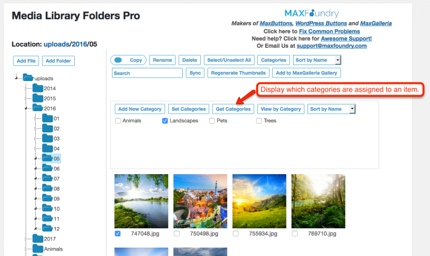Click into the Search input field
Image resolution: width=430 pixels, height=256 pixels.
click(147, 73)
